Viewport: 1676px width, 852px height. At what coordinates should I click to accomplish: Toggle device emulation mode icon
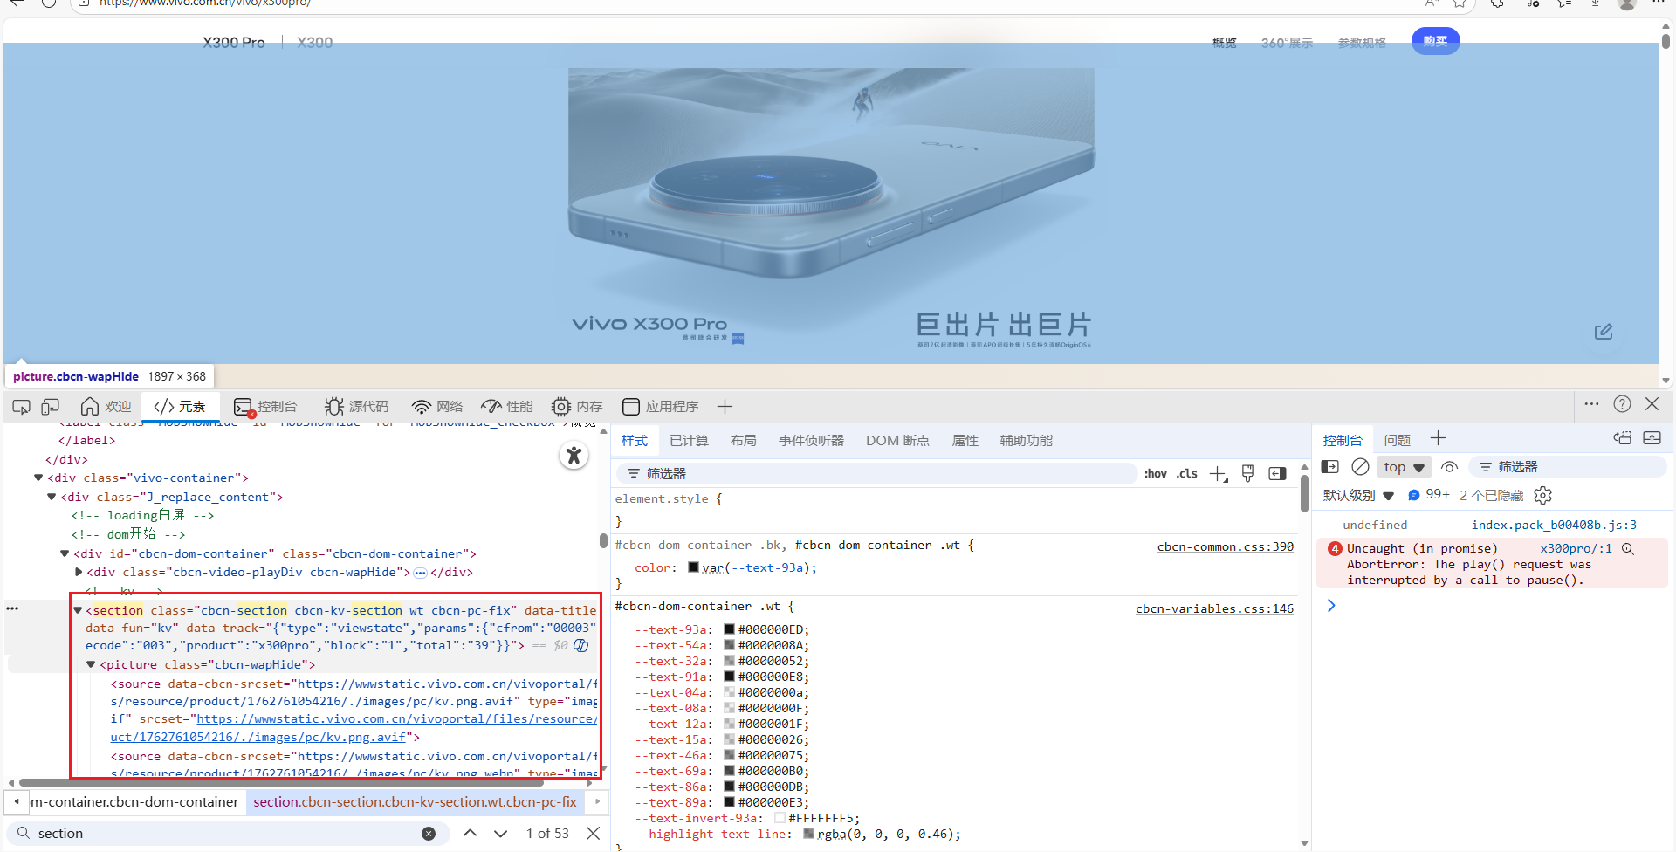pyautogui.click(x=51, y=407)
